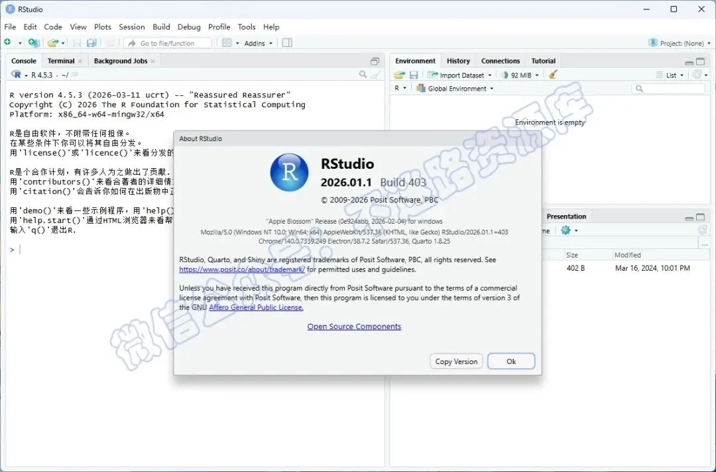
Task: Switch to the Tutorial tab
Action: point(544,61)
